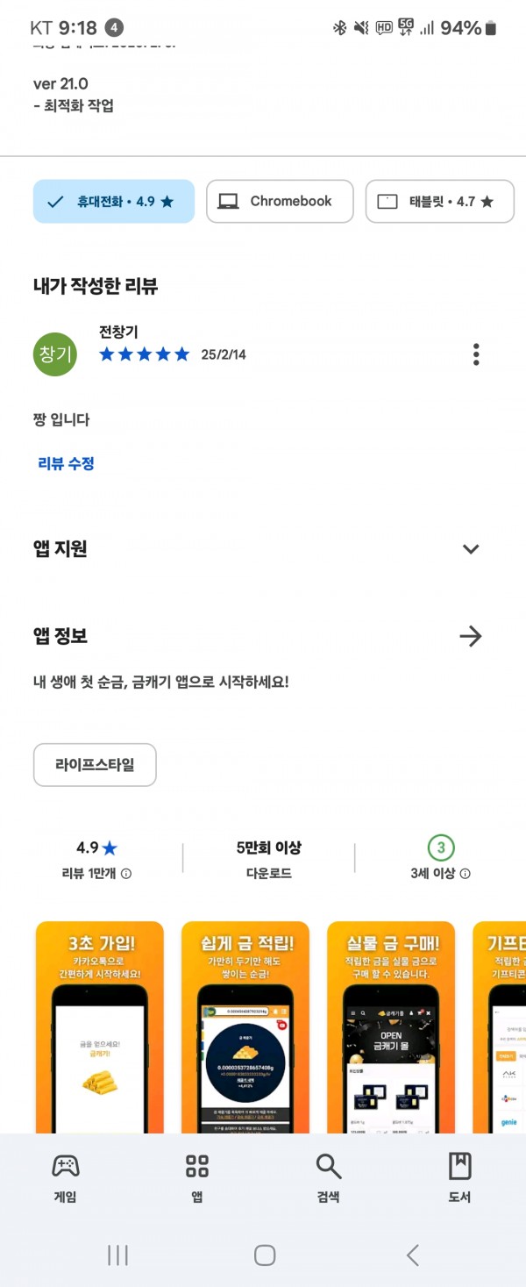Tap the 라이프스타일 category button
The height and width of the screenshot is (1287, 526).
coord(95,765)
